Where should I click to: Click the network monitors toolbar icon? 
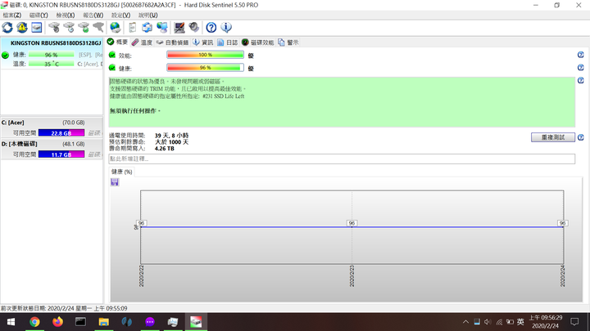[162, 28]
